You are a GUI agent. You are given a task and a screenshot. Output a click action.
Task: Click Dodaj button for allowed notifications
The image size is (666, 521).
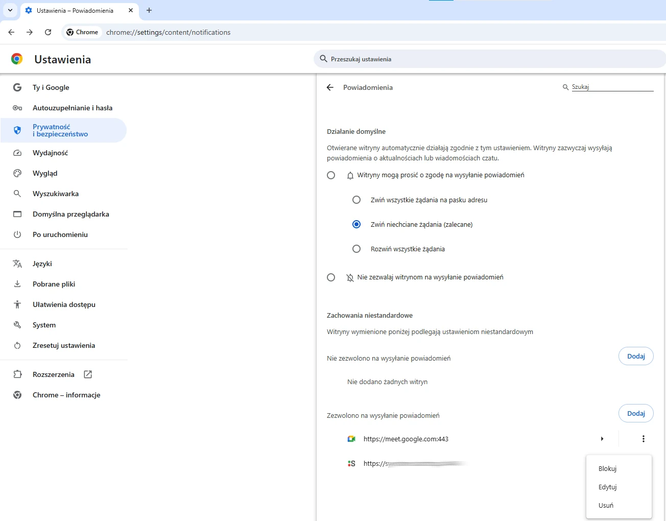636,413
